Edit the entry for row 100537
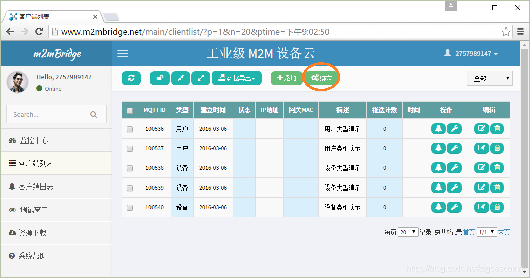 pyautogui.click(x=481, y=148)
